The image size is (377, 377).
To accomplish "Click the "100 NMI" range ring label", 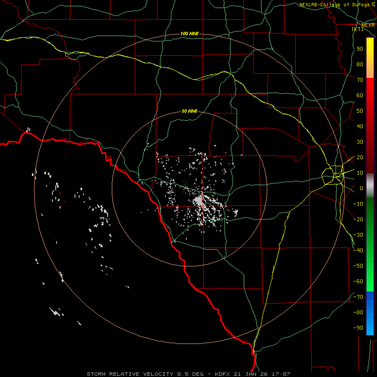I will (189, 34).
